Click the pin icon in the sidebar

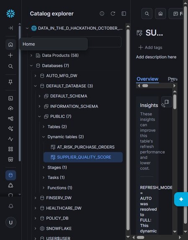(10, 82)
